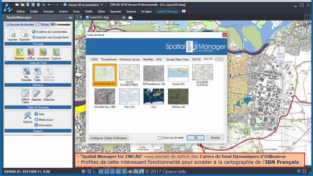Click Information in Support section
The image size is (313, 176).
pyautogui.click(x=44, y=125)
